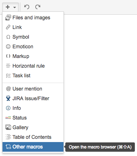Click the Gallery picture icon

coord(8,127)
